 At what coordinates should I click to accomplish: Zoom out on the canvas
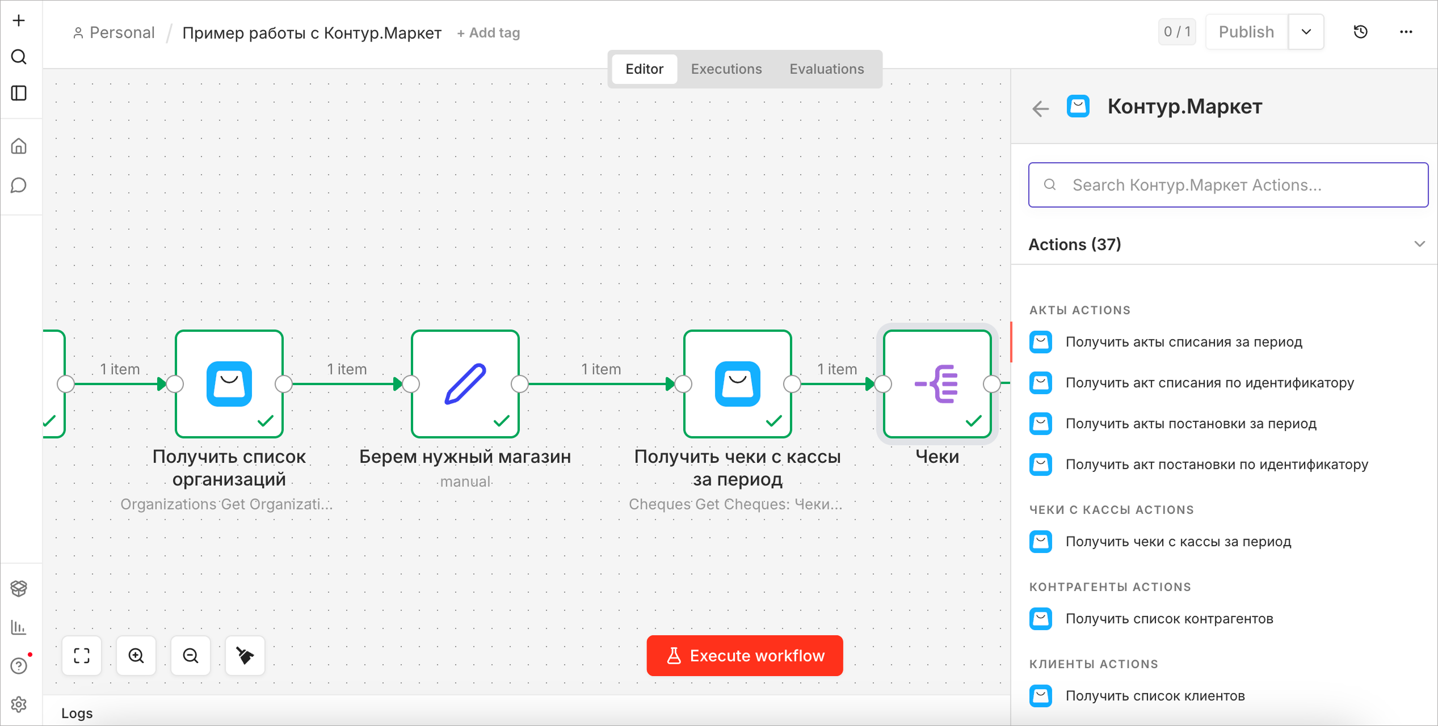tap(191, 656)
